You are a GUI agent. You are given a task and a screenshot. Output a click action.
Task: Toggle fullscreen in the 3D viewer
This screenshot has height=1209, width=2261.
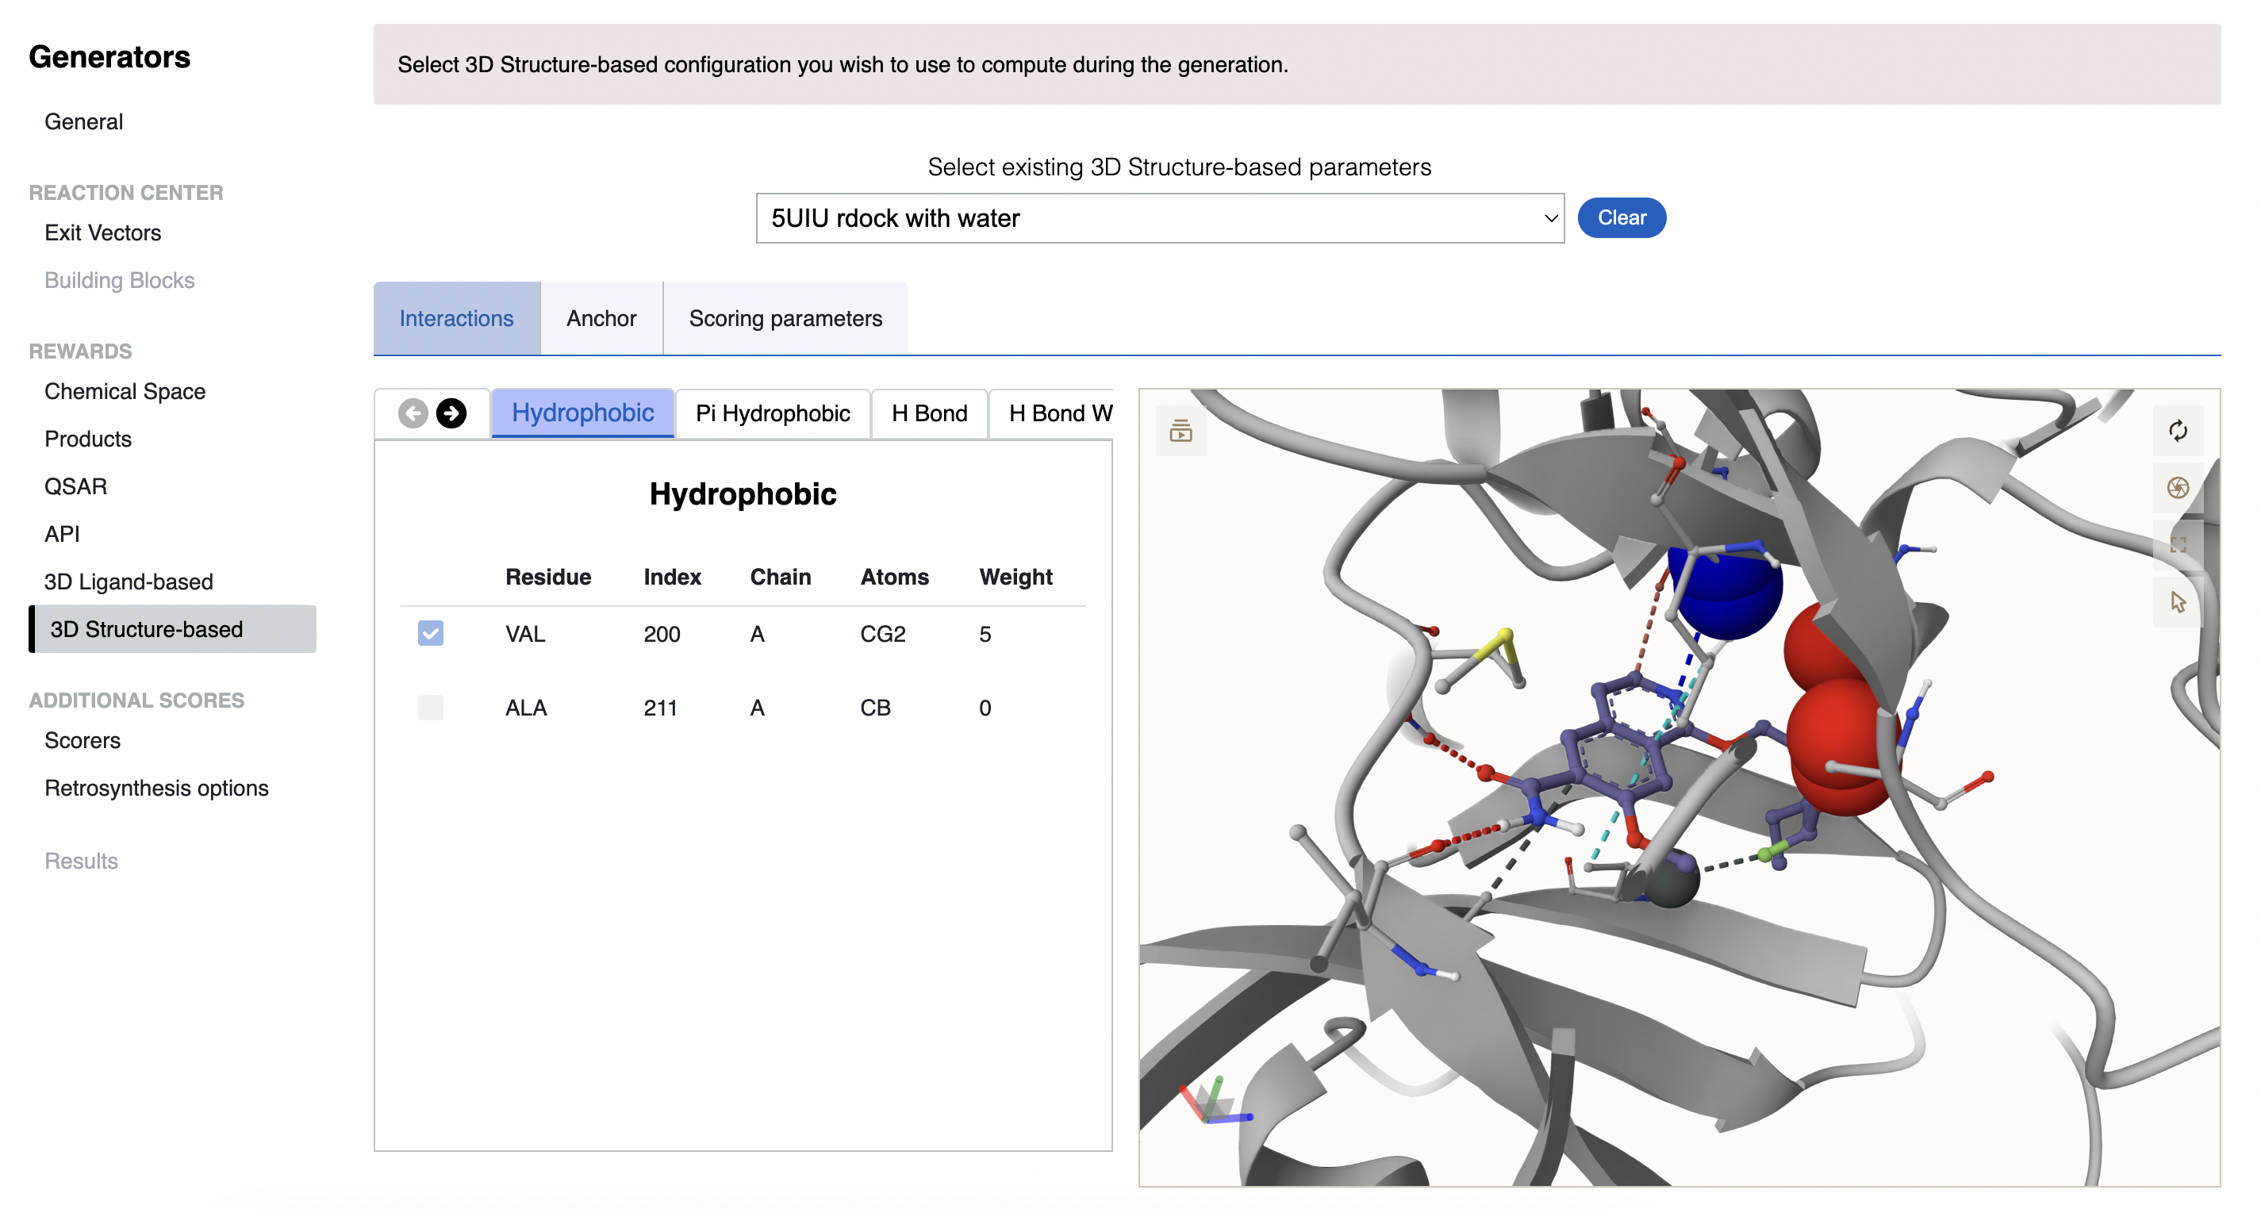[2177, 544]
